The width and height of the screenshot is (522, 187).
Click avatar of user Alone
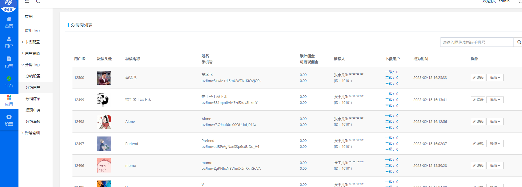pos(104,122)
